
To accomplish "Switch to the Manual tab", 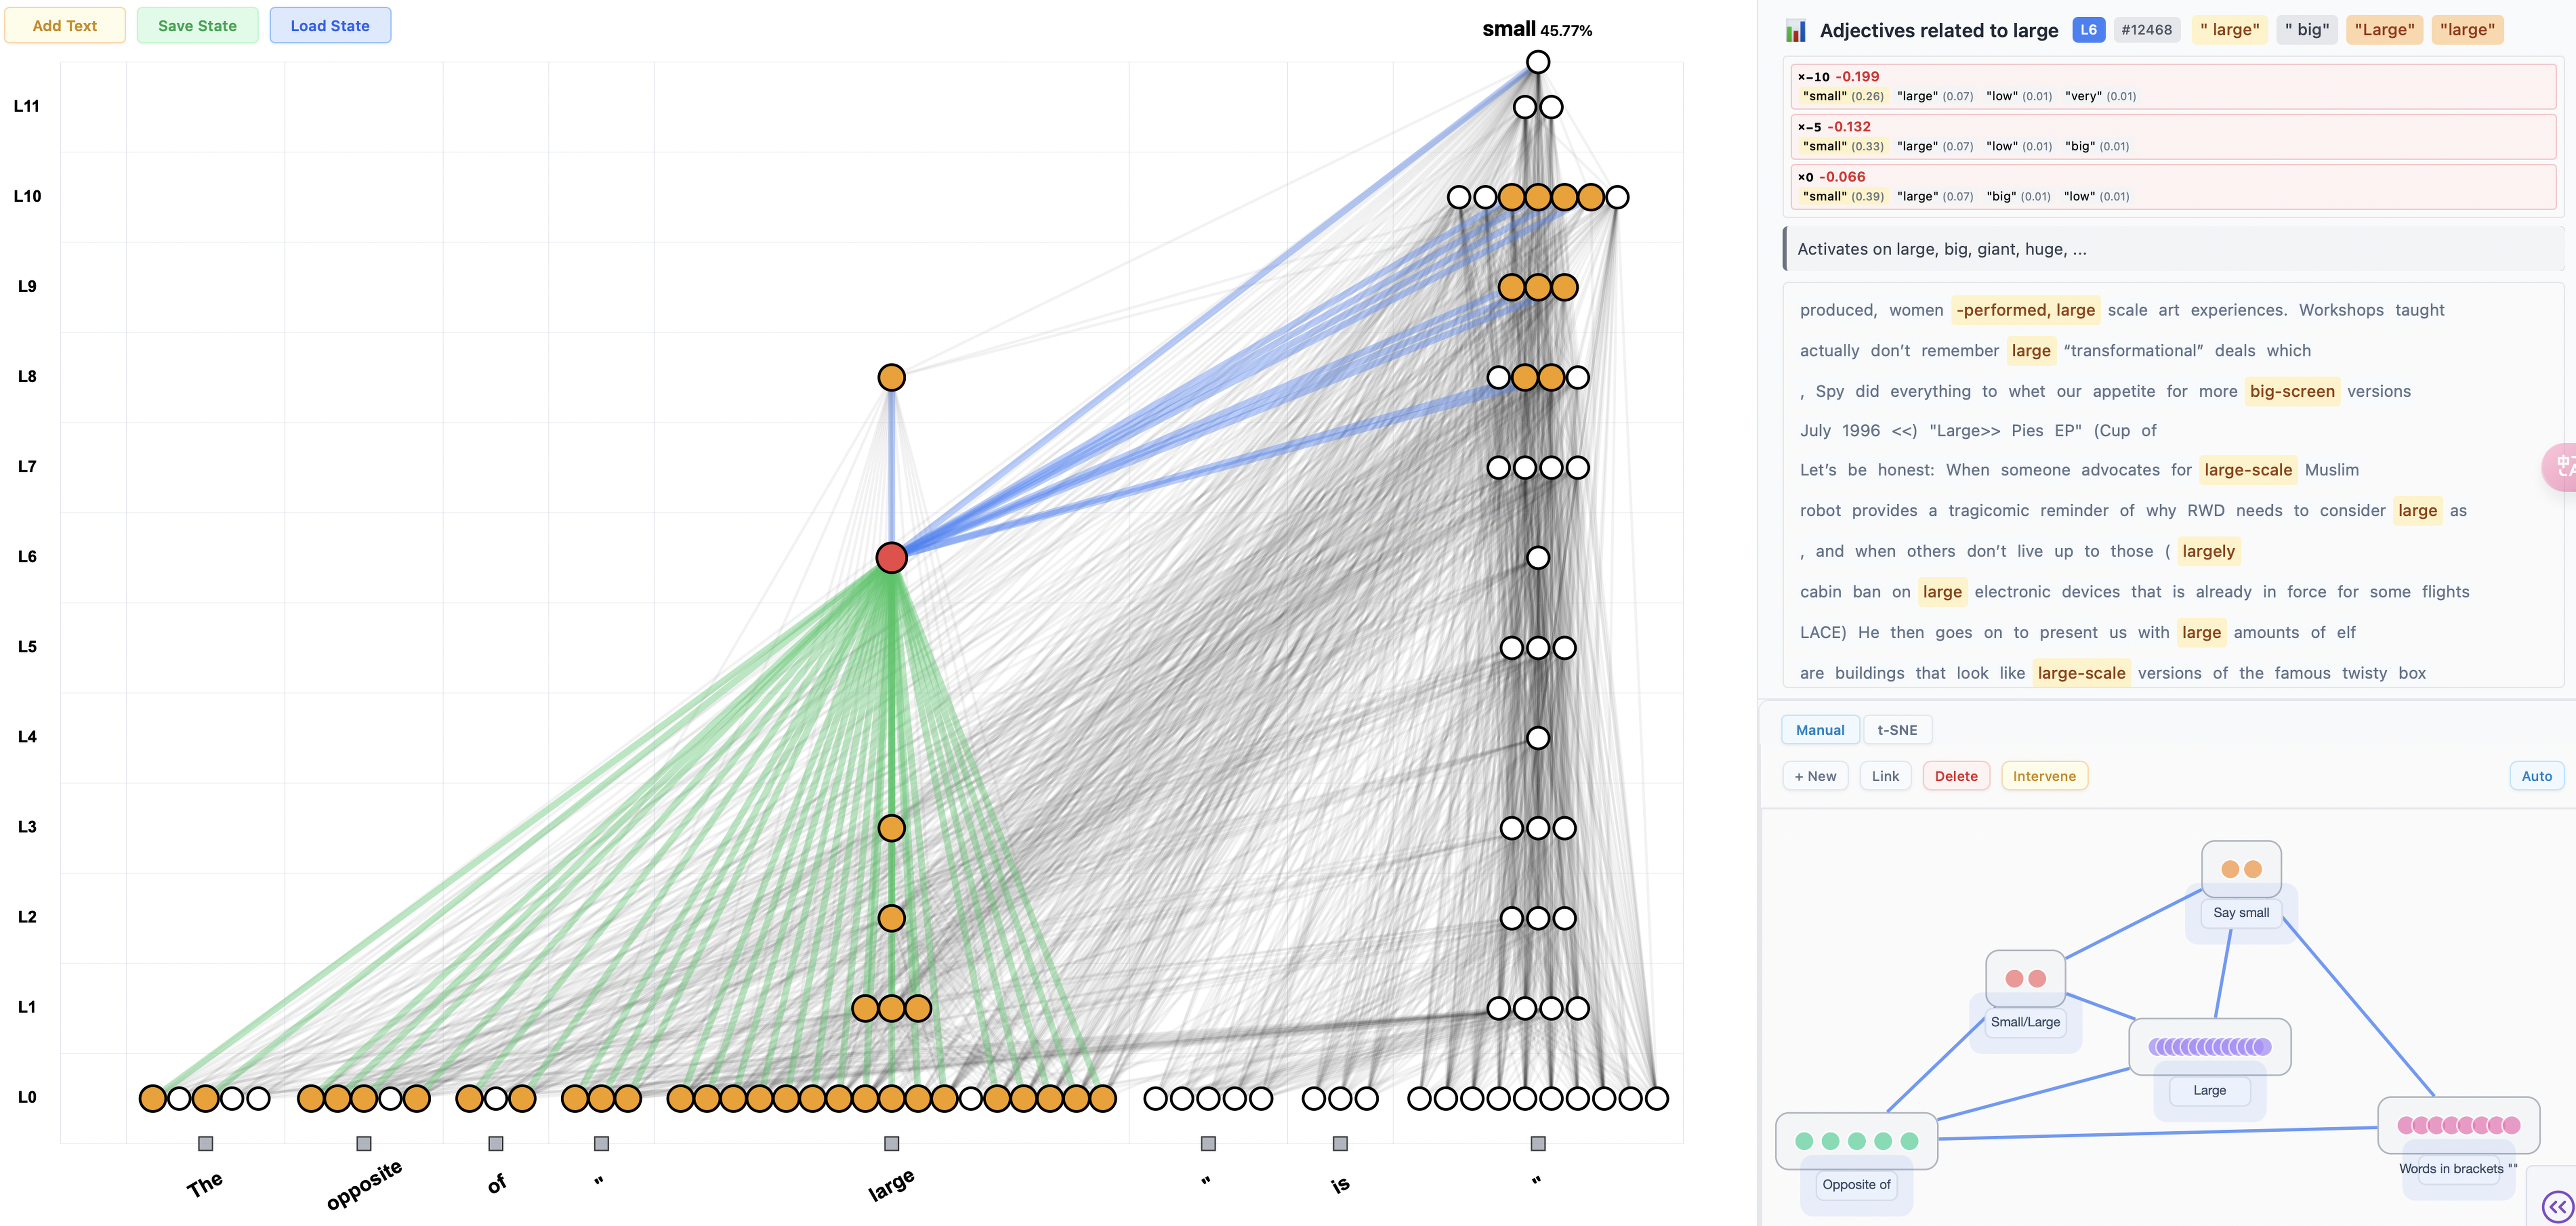I will [x=1820, y=730].
